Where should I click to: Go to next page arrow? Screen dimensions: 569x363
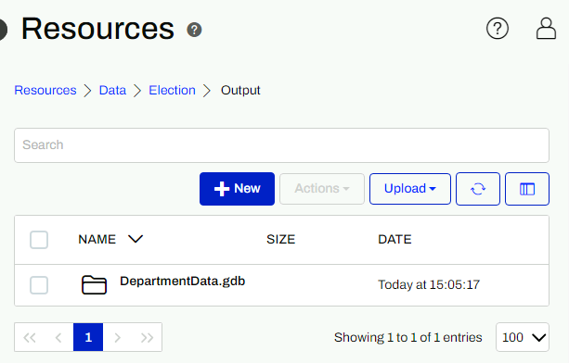[x=118, y=337]
